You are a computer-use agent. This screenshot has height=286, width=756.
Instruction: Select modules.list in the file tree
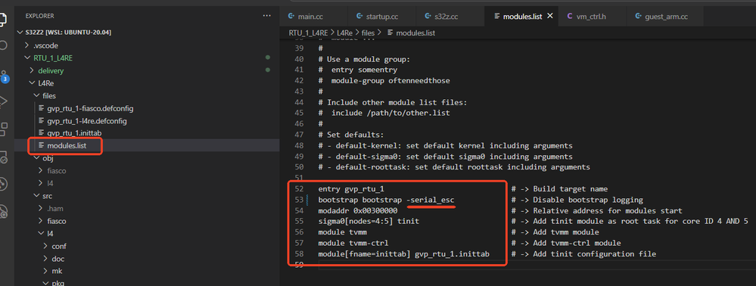click(67, 146)
